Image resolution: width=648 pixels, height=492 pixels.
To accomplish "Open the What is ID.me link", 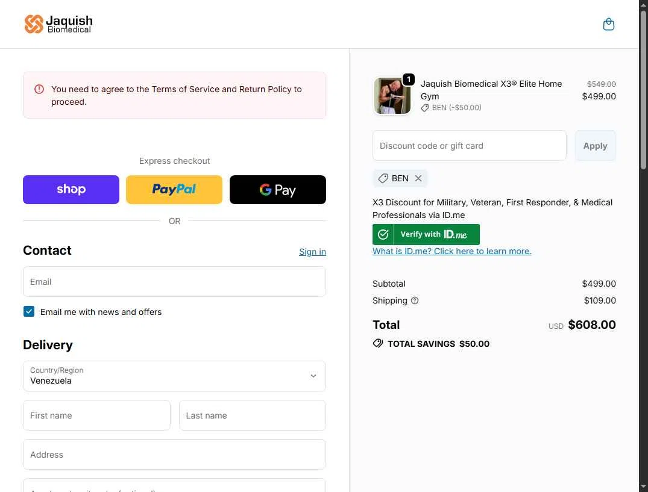I will 452,251.
